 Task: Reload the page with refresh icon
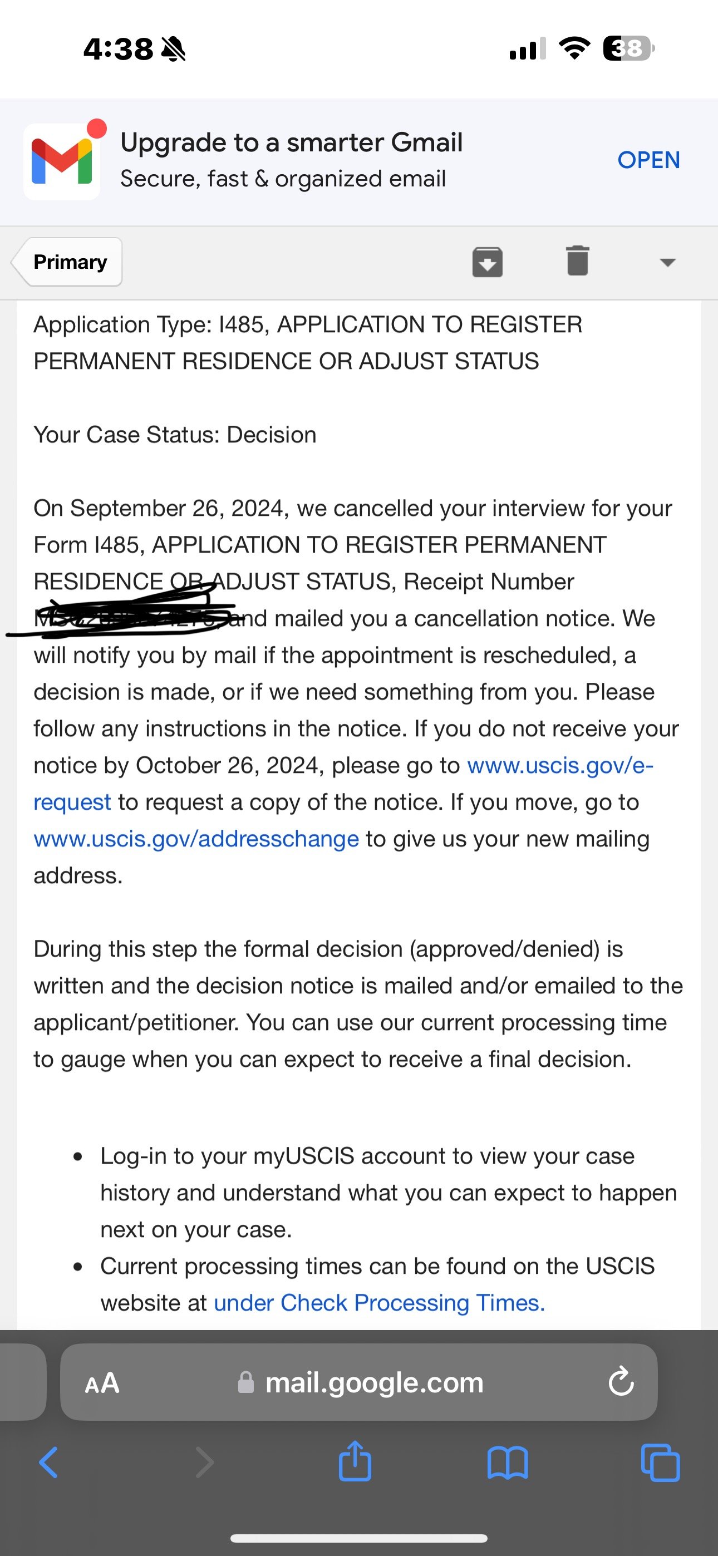(621, 1382)
